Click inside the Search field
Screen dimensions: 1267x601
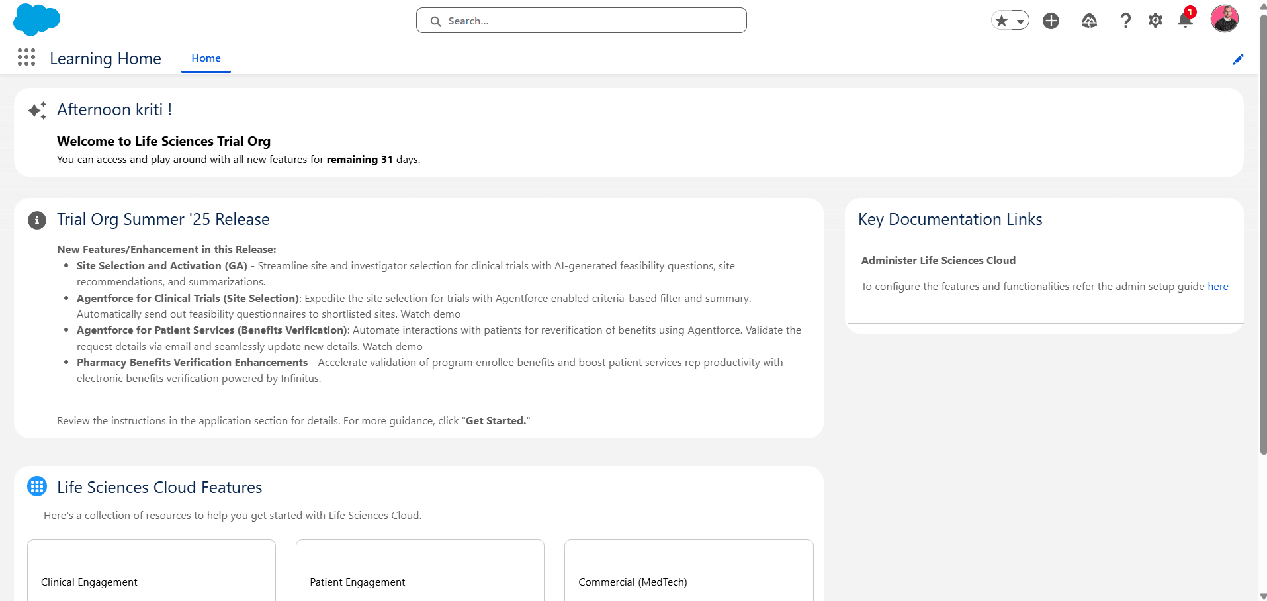coord(581,21)
